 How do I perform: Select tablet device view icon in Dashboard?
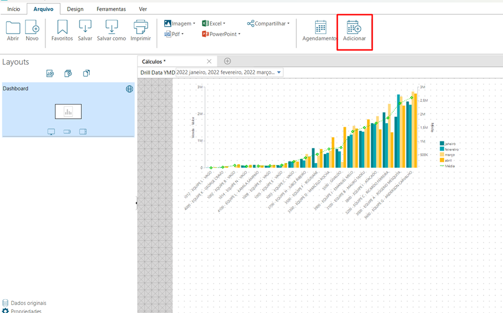pos(83,132)
